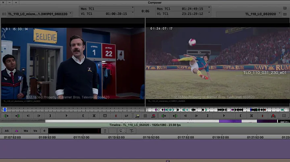
Task: Step backward one frame in source monitor
Action: point(28,116)
